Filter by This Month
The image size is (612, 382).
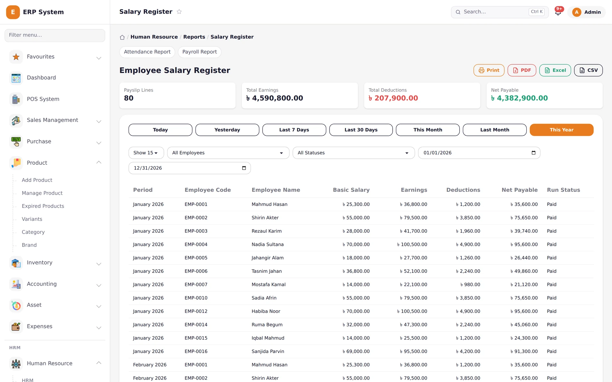tap(428, 130)
